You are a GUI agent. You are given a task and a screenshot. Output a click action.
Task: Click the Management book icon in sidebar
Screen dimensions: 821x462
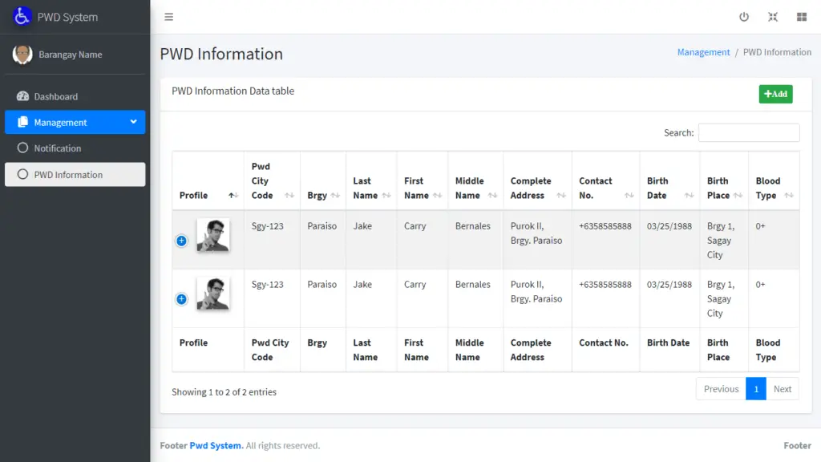[22, 122]
